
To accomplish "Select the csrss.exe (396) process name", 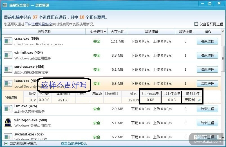I will [26, 39].
